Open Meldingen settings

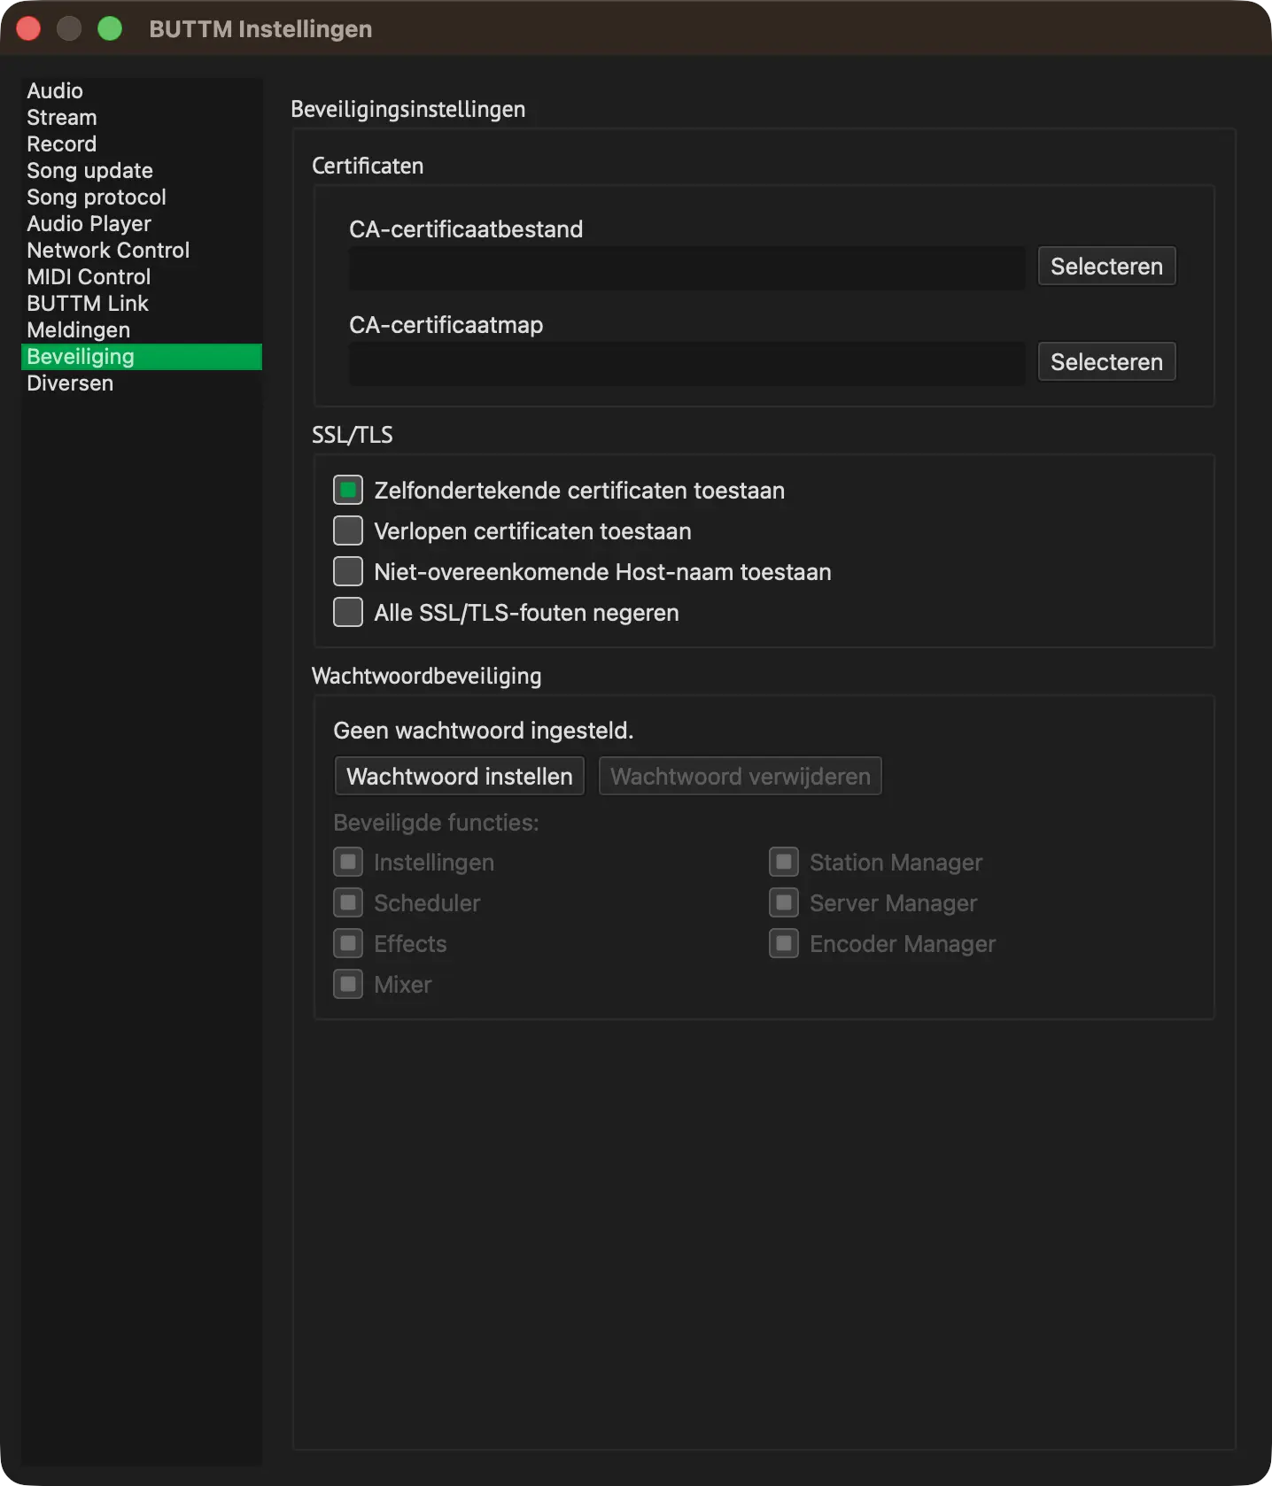coord(141,330)
